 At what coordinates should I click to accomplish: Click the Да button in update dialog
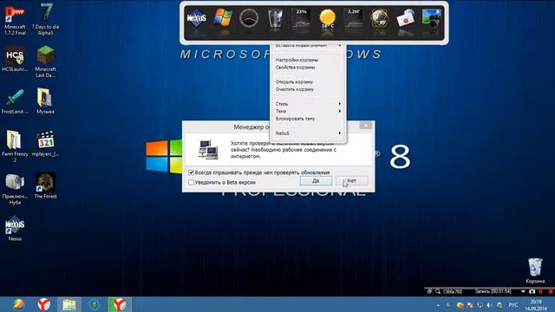[x=316, y=181]
